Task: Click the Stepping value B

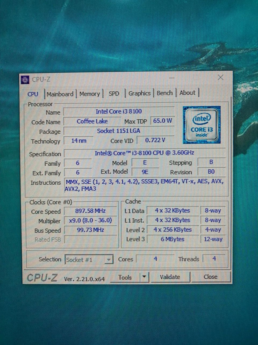Action: point(211,162)
